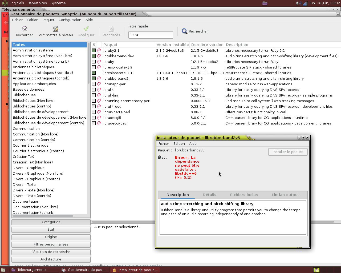This screenshot has height=273, width=341.
Task: Click the Recharger reload icon
Action: pos(25,29)
